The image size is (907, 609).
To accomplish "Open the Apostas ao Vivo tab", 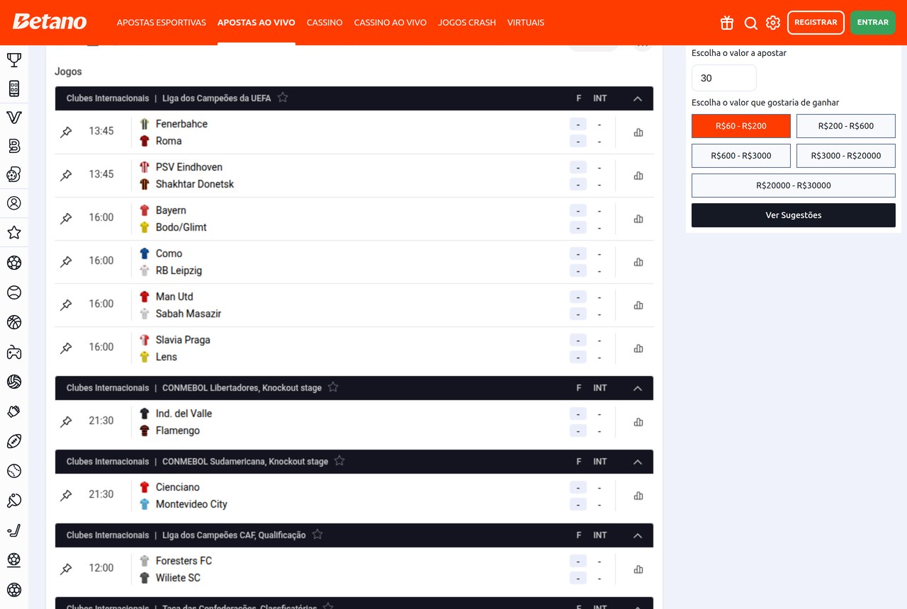I will pyautogui.click(x=257, y=23).
